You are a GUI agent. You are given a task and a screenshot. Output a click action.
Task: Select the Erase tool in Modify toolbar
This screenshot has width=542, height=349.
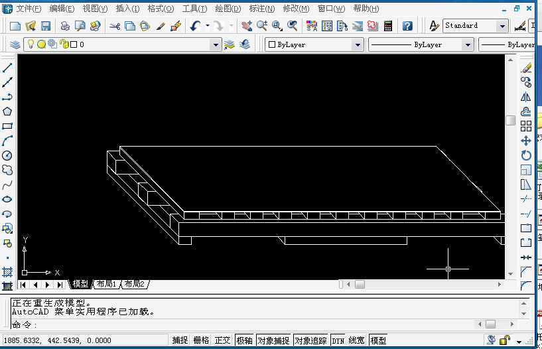[526, 68]
